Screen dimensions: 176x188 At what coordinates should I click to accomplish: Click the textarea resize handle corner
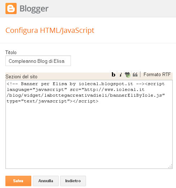[x=170, y=166]
